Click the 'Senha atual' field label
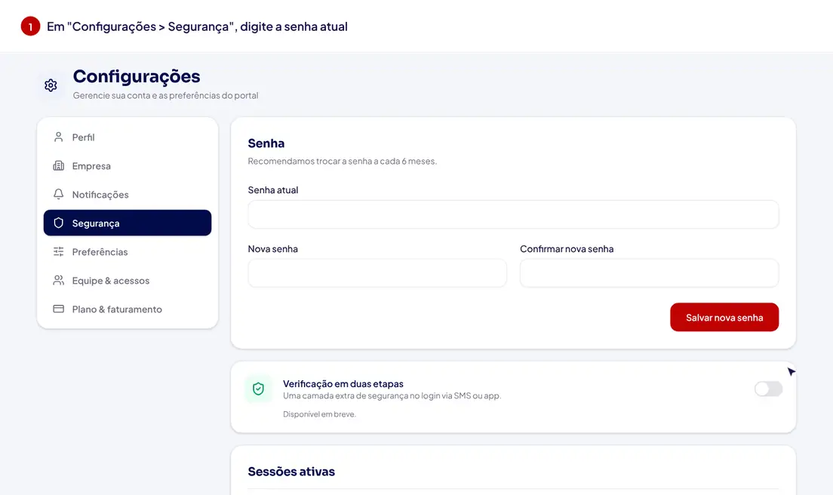The height and width of the screenshot is (495, 833). (x=273, y=190)
